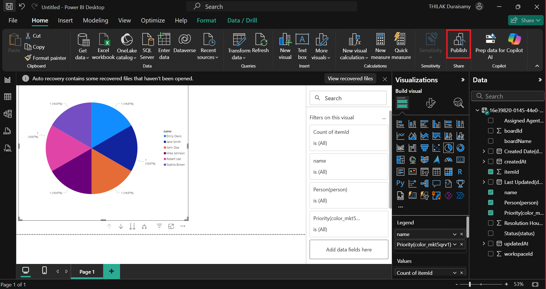
Task: Check the Status(status) field checkbox
Action: click(491, 233)
